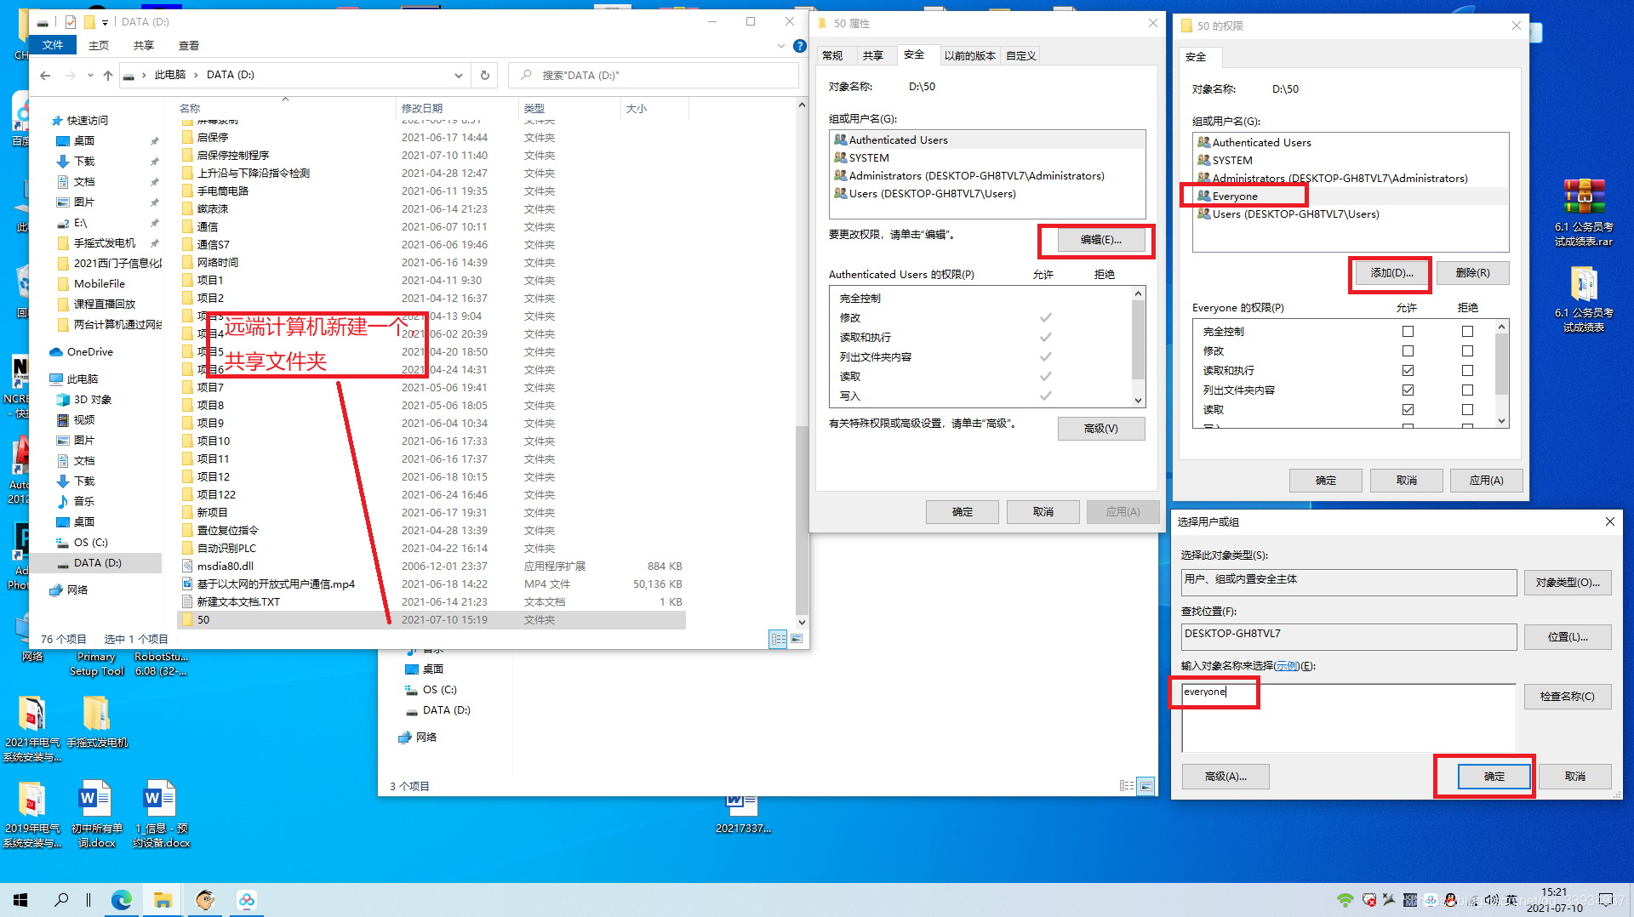
Task: Open the notification center icon in the taskbar
Action: point(1606,900)
